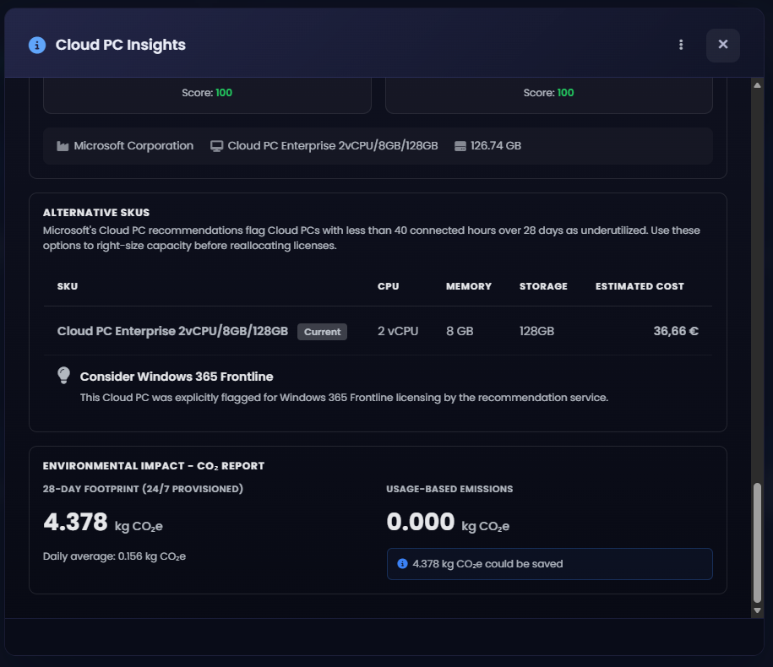The height and width of the screenshot is (667, 773).
Task: Click the MEMORY column header
Action: click(469, 286)
